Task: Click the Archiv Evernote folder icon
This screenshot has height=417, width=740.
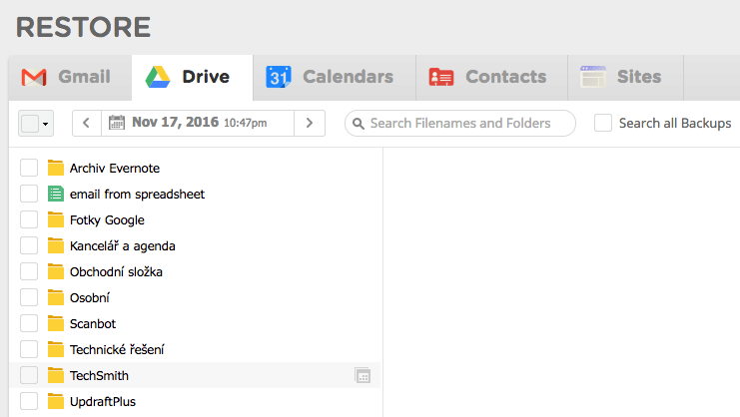Action: pyautogui.click(x=56, y=169)
